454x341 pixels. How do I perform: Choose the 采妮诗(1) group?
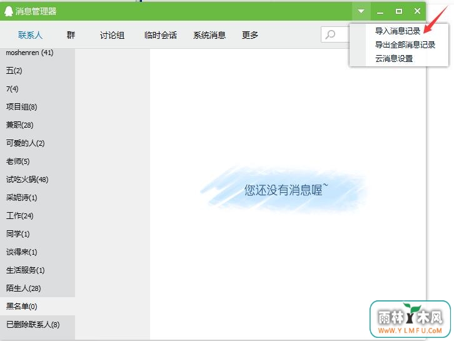pos(38,198)
